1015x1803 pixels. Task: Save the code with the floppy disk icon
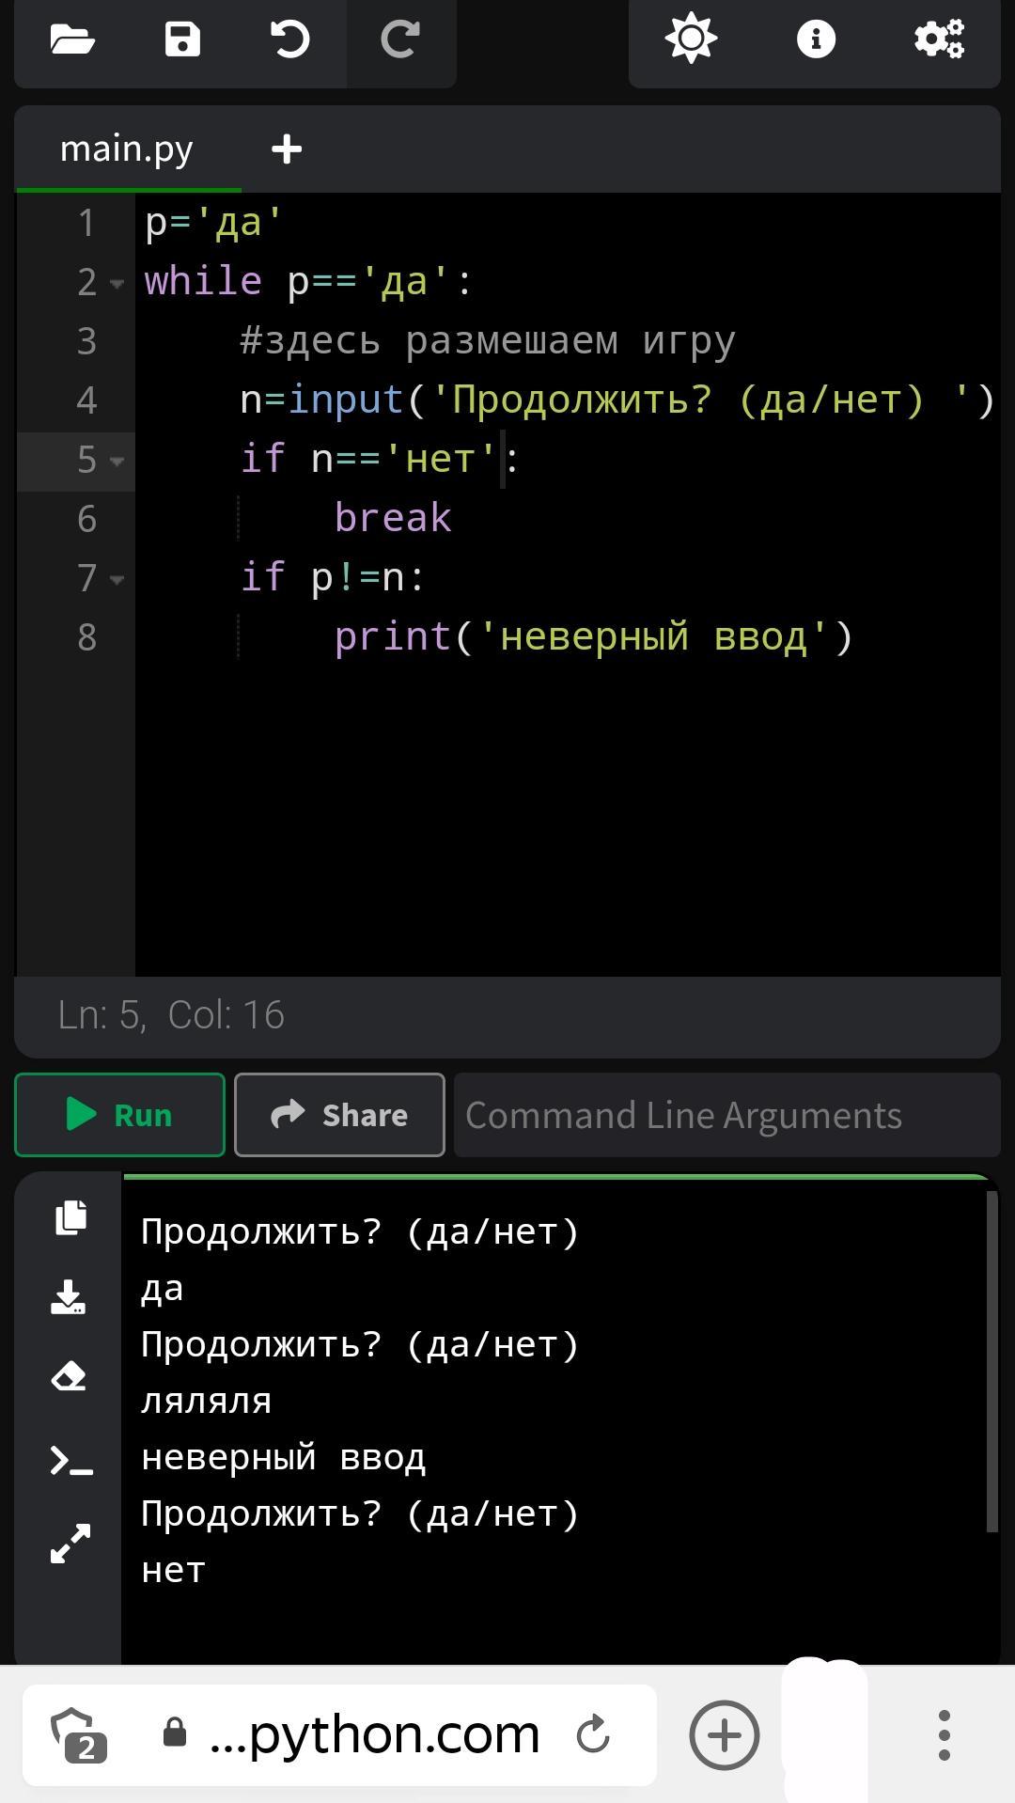182,40
